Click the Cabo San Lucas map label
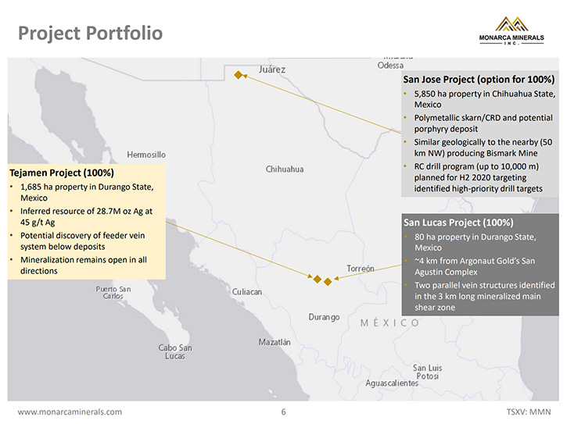 click(x=175, y=351)
